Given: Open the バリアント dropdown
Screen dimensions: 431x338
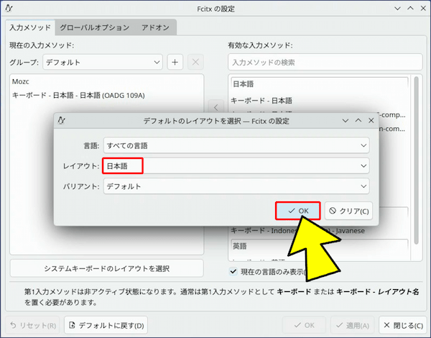Looking at the screenshot, I should tap(236, 186).
